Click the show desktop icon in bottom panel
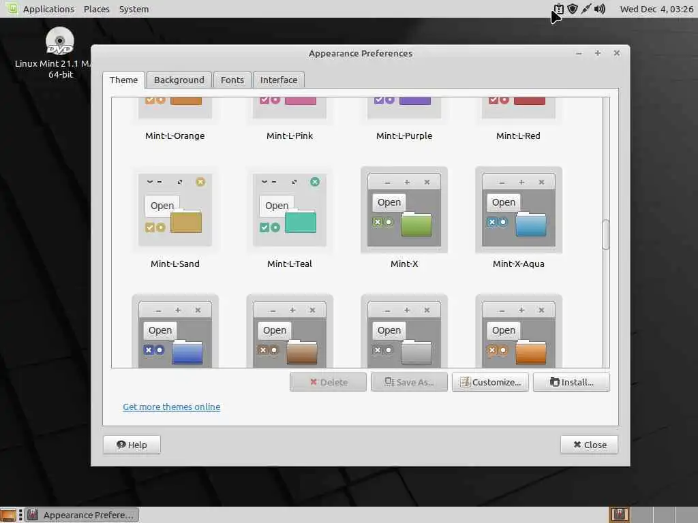 (8, 515)
